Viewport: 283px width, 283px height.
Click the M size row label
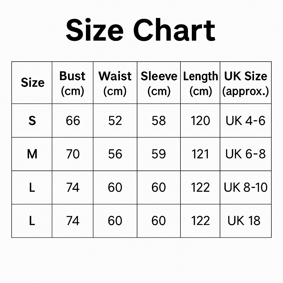pos(32,154)
